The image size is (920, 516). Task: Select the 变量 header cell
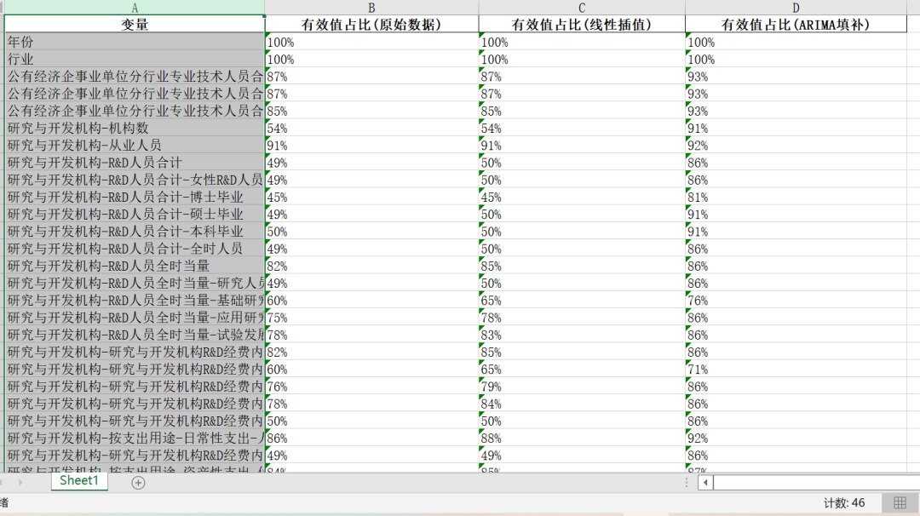(135, 25)
